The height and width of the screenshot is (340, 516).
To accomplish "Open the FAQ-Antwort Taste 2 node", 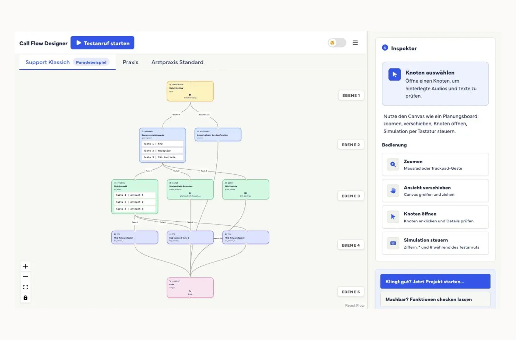I will tap(190, 237).
